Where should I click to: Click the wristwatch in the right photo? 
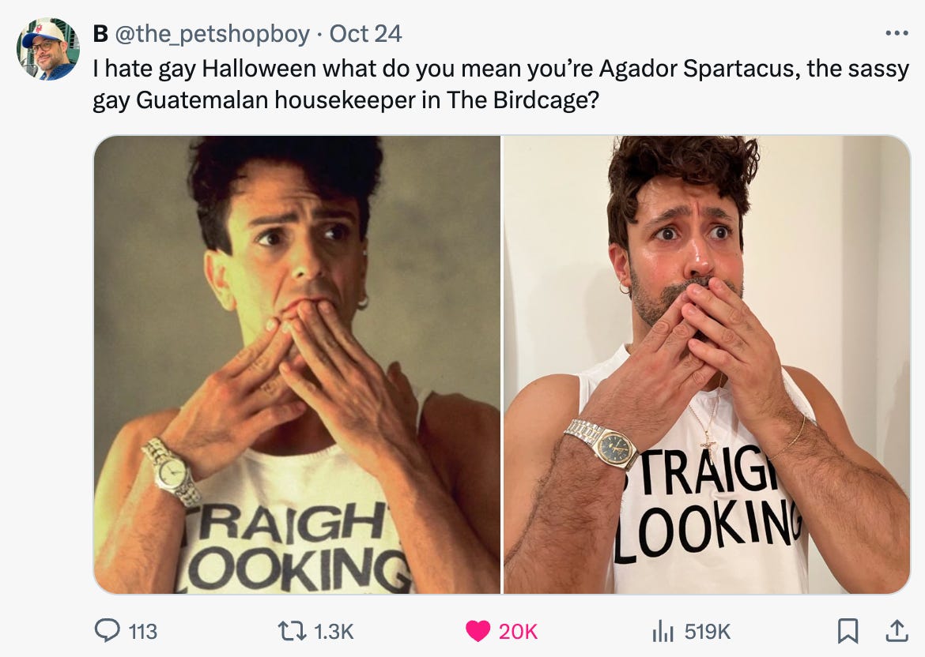point(602,444)
